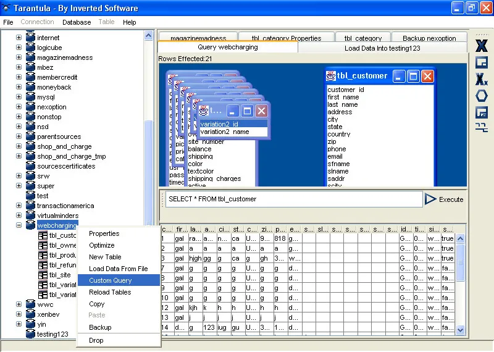Click the hexagon icon in right toolbar
The height and width of the screenshot is (352, 494).
482,96
